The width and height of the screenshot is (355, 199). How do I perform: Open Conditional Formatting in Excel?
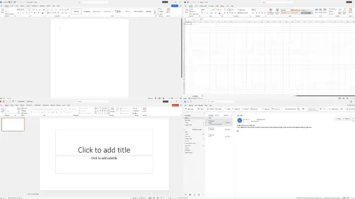(x=271, y=11)
